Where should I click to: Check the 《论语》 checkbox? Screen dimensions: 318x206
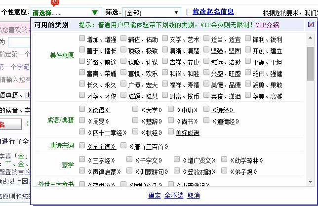(82, 109)
